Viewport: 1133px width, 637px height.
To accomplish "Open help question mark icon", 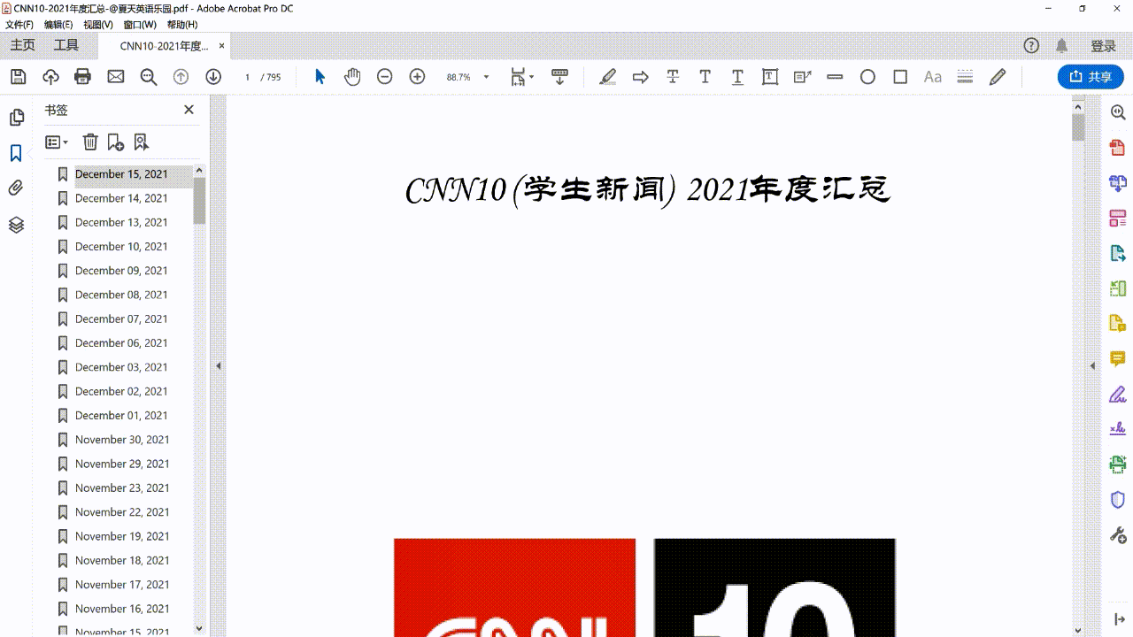I will pyautogui.click(x=1031, y=46).
